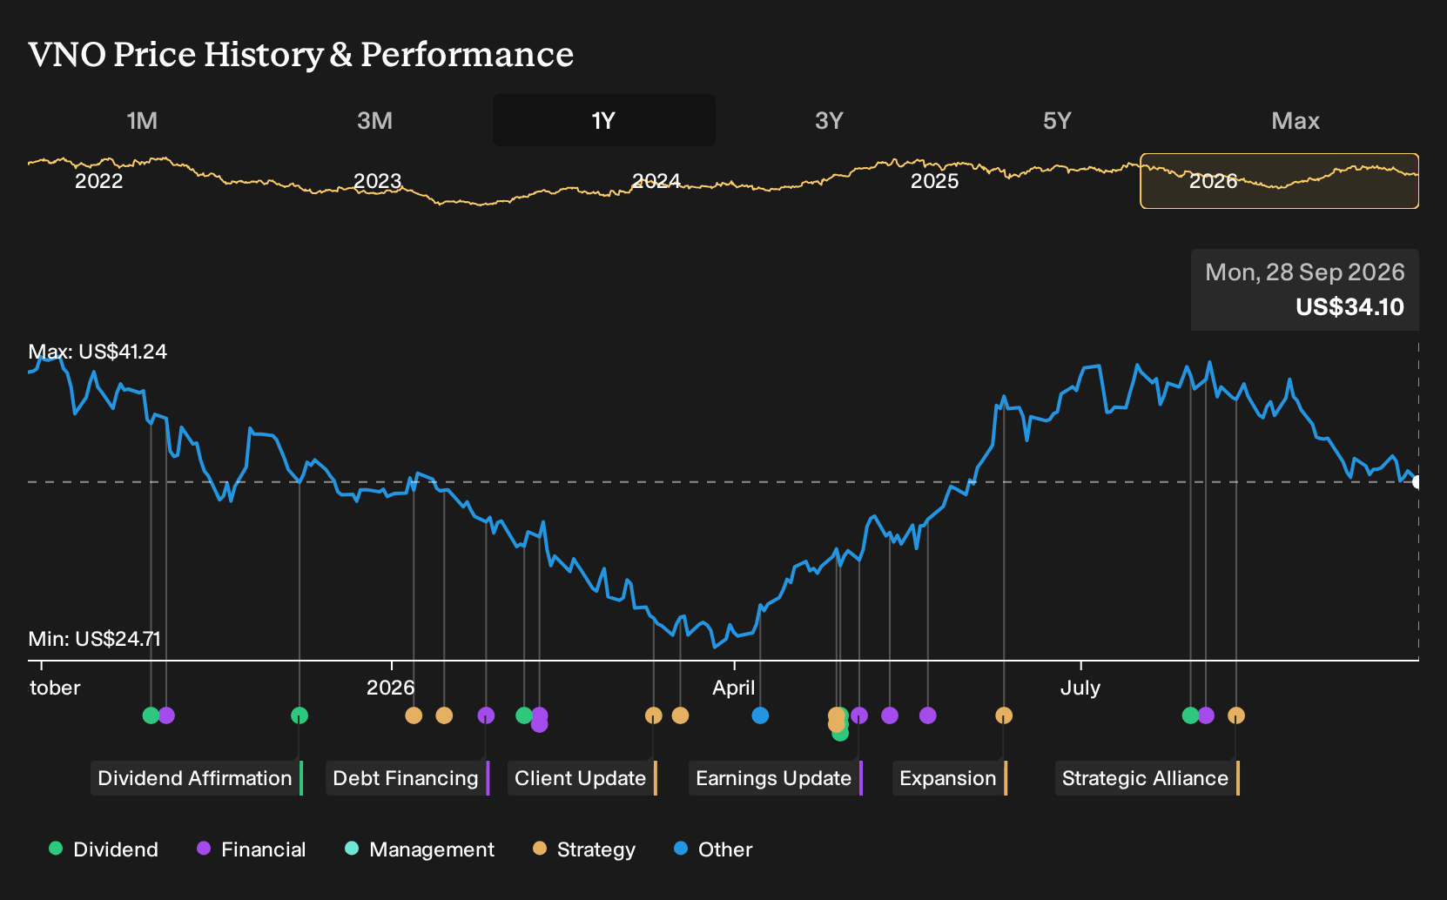
Task: Click the 2022 label in overview chart
Action: pos(99,181)
